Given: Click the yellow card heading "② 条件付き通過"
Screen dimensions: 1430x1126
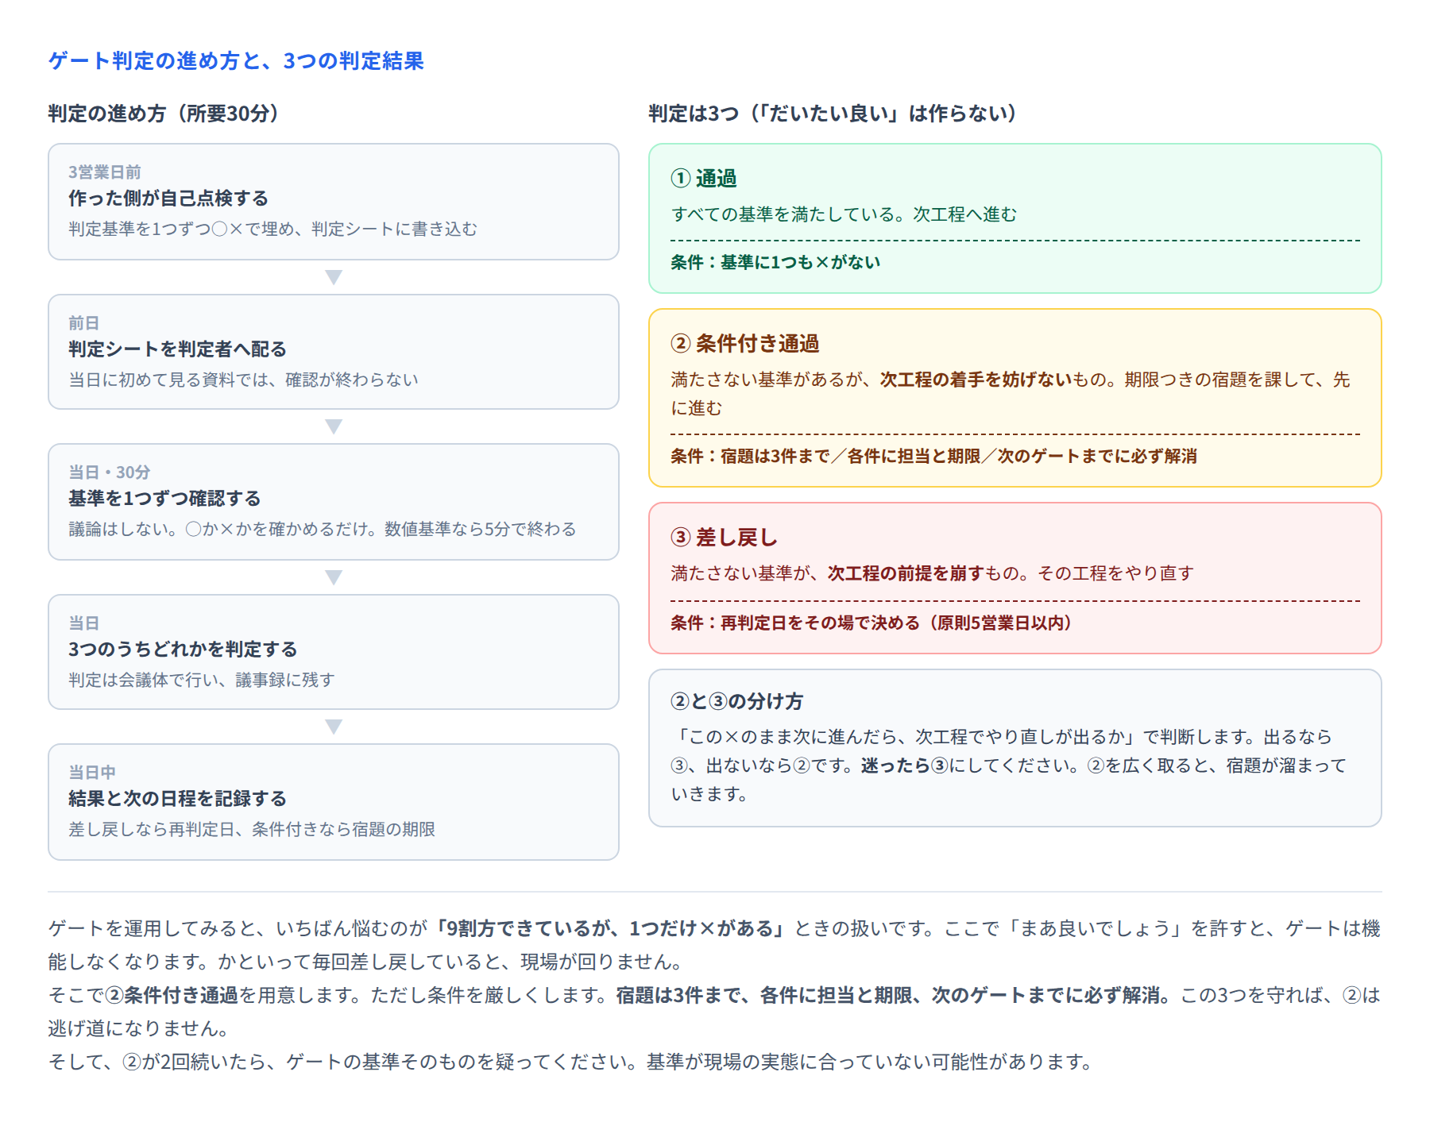Looking at the screenshot, I should click(745, 343).
